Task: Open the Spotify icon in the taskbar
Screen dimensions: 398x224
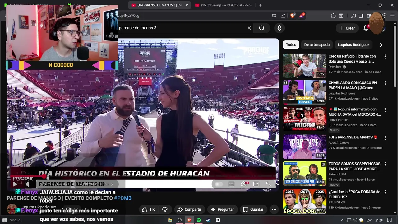Action: [x=199, y=220]
